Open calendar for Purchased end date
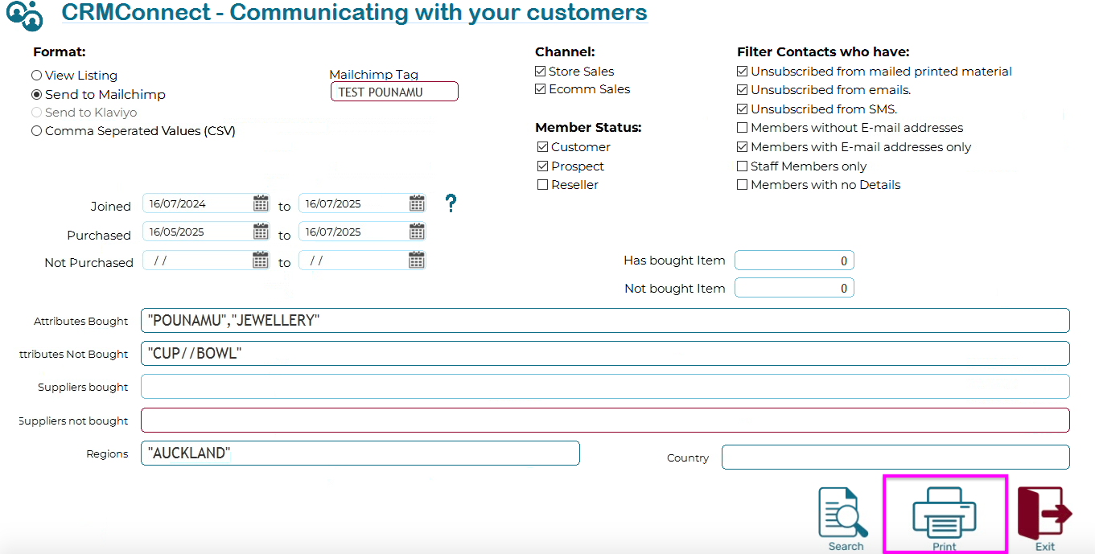Viewport: 1095px width, 554px height. pos(417,232)
